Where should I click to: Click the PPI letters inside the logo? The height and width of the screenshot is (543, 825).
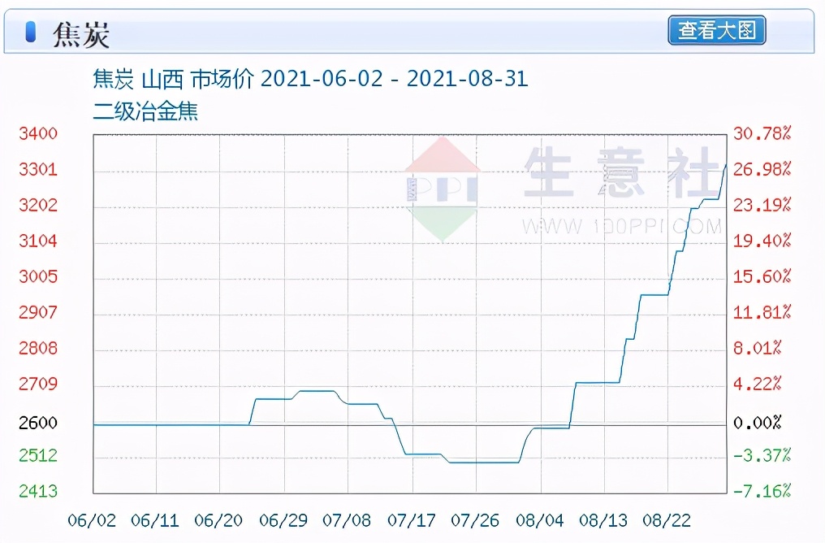coord(443,189)
